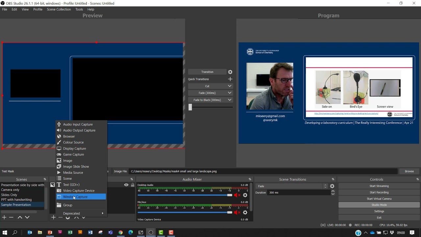Viewport: 421px width, 237px height.
Task: Click the Transition button
Action: pos(207,72)
